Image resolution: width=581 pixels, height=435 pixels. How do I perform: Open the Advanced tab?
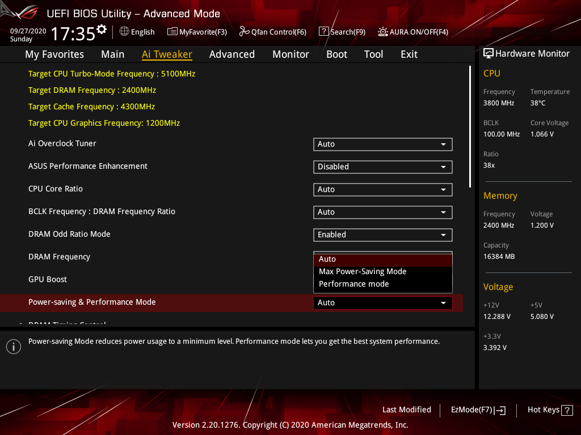tap(232, 54)
